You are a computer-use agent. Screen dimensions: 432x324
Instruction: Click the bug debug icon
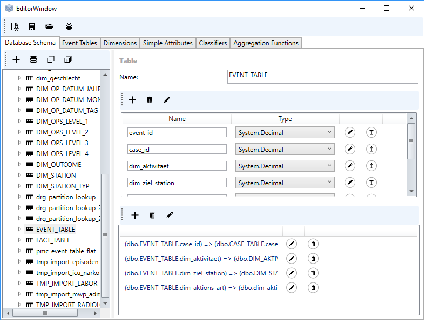pyautogui.click(x=69, y=26)
